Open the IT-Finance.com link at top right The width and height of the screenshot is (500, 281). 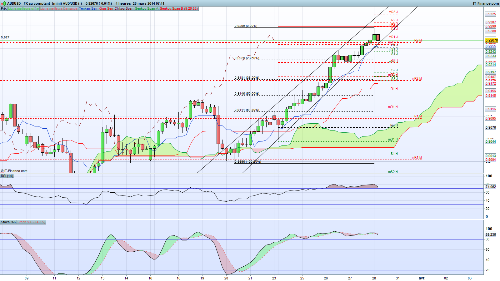(486, 3)
